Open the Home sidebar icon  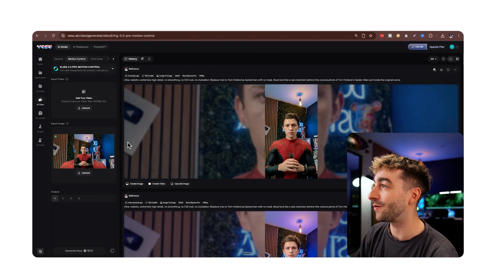point(40,61)
